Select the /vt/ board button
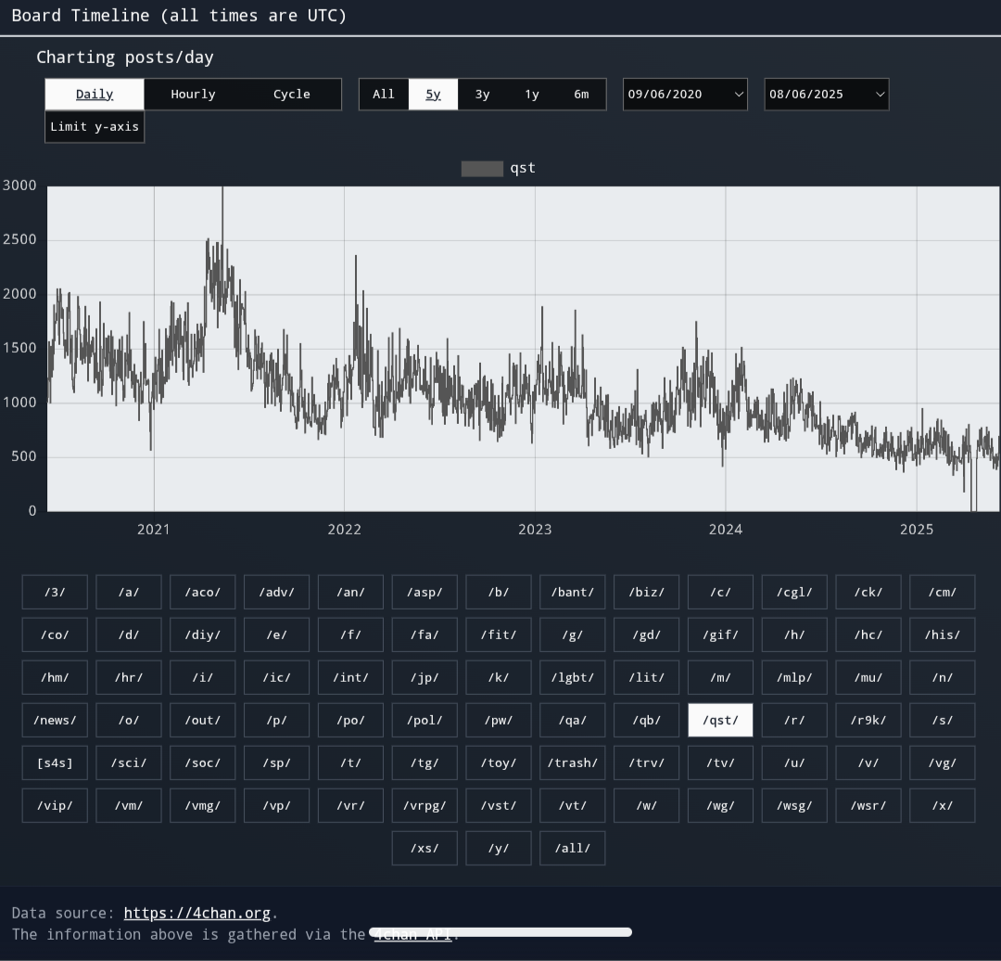 573,806
